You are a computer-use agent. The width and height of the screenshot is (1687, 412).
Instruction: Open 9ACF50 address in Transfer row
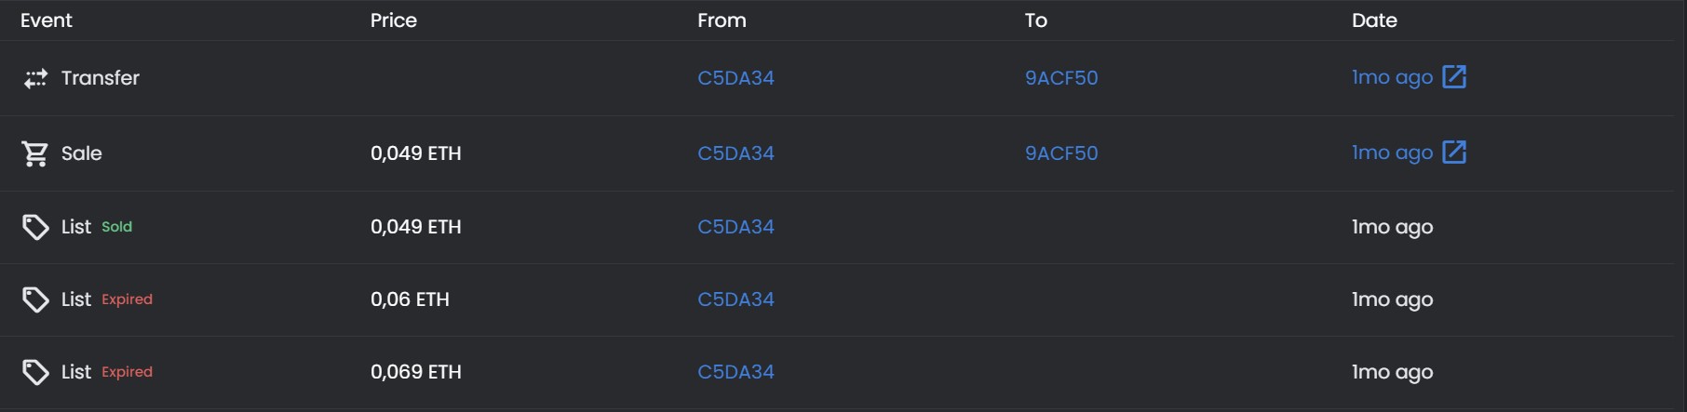pos(1061,78)
